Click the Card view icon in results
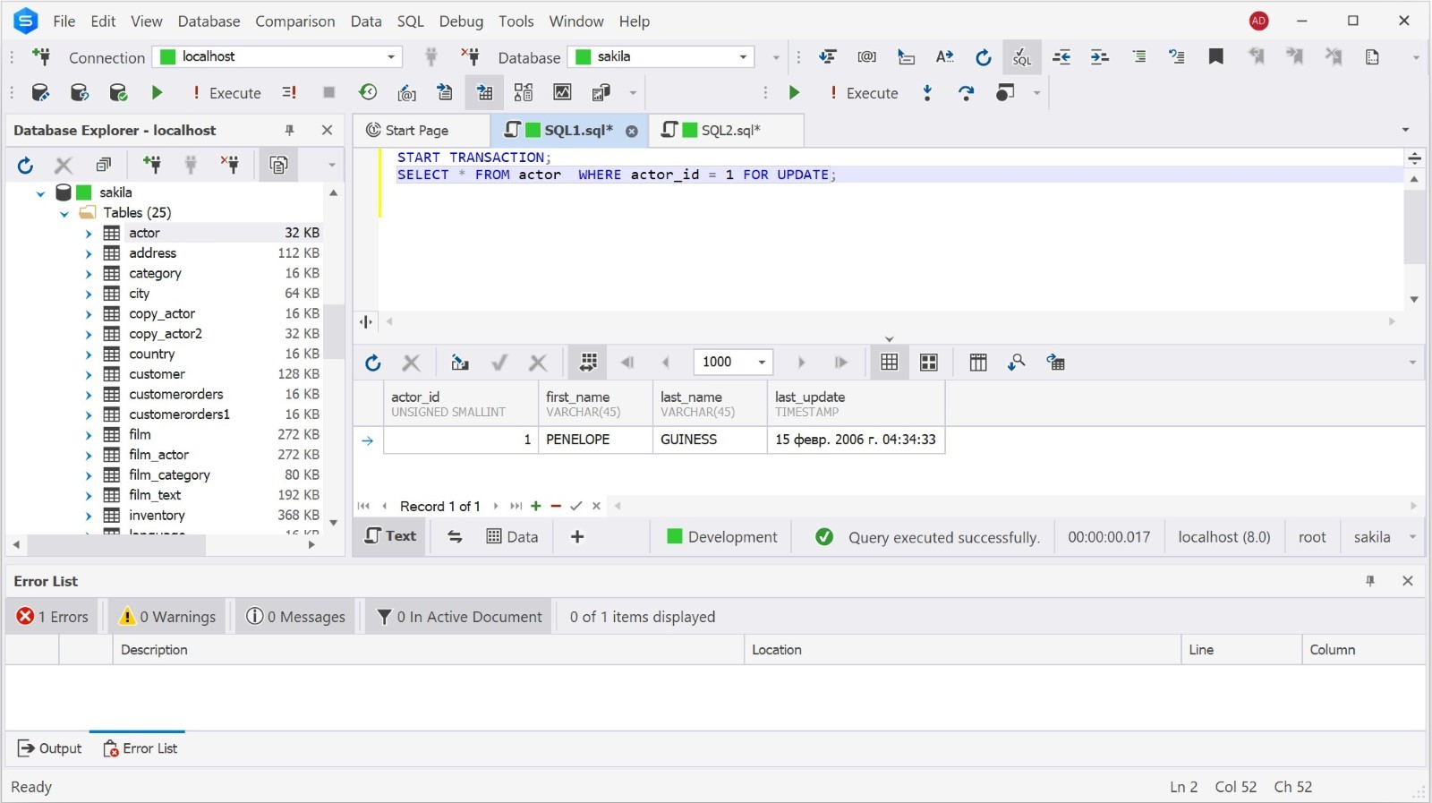This screenshot has height=803, width=1432. [x=929, y=363]
